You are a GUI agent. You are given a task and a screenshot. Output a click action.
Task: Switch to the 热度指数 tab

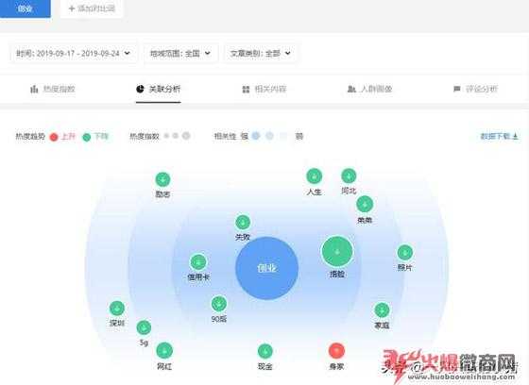(53, 89)
